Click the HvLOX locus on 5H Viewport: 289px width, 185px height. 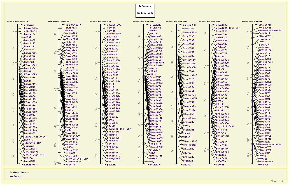(x=187, y=133)
